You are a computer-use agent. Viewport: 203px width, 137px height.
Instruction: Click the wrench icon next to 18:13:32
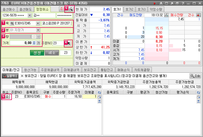166,15
